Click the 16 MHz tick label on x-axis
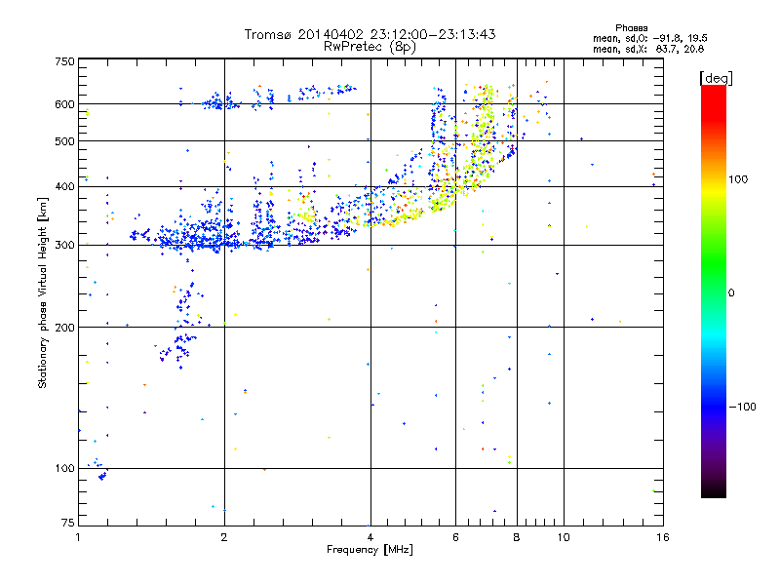Screen dimensions: 780x585 click(661, 536)
